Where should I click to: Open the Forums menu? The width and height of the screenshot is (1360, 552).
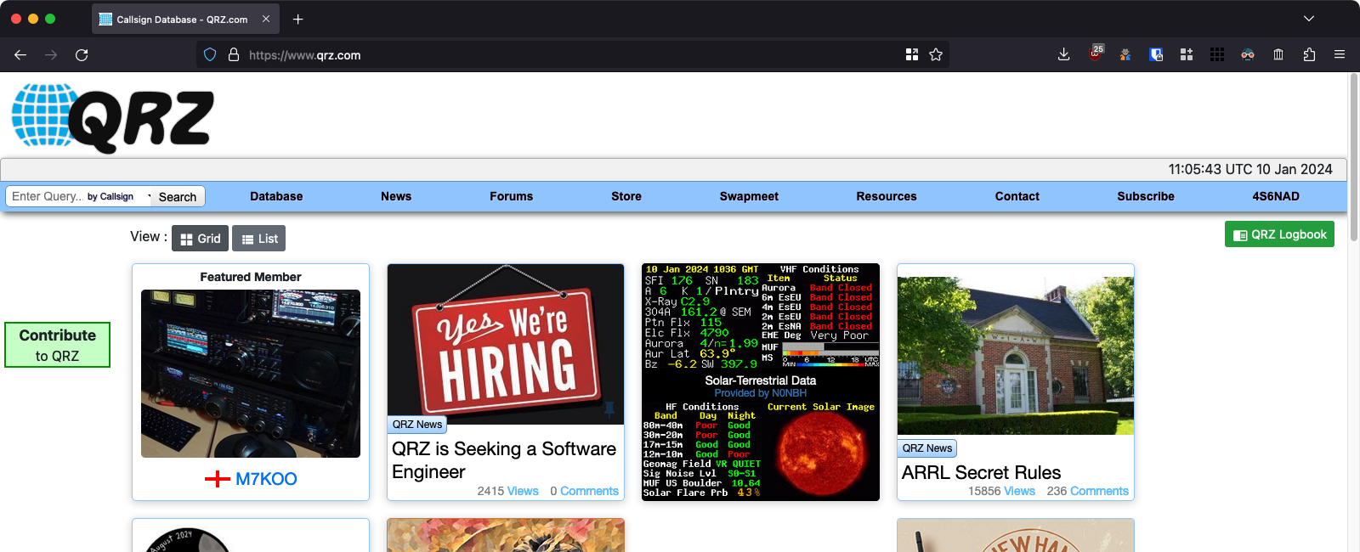[511, 196]
